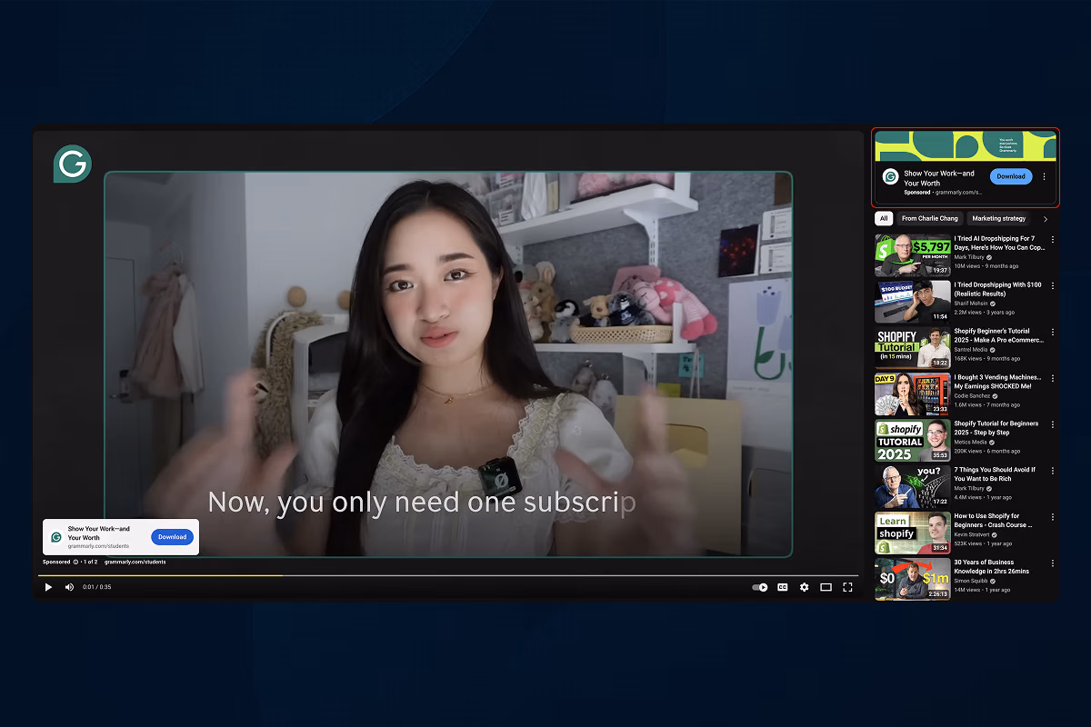The width and height of the screenshot is (1091, 727).
Task: Click the sidebar ad banner image
Action: pos(966,145)
